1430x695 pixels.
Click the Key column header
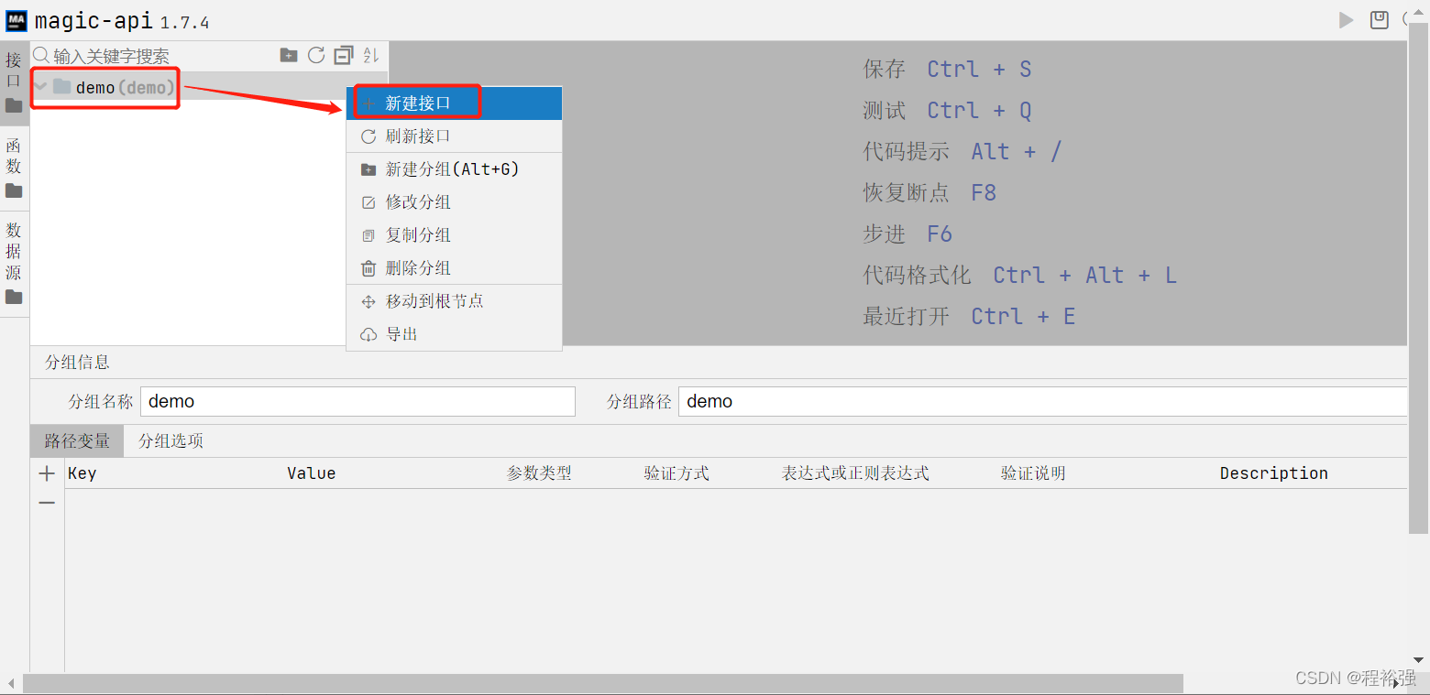(82, 473)
